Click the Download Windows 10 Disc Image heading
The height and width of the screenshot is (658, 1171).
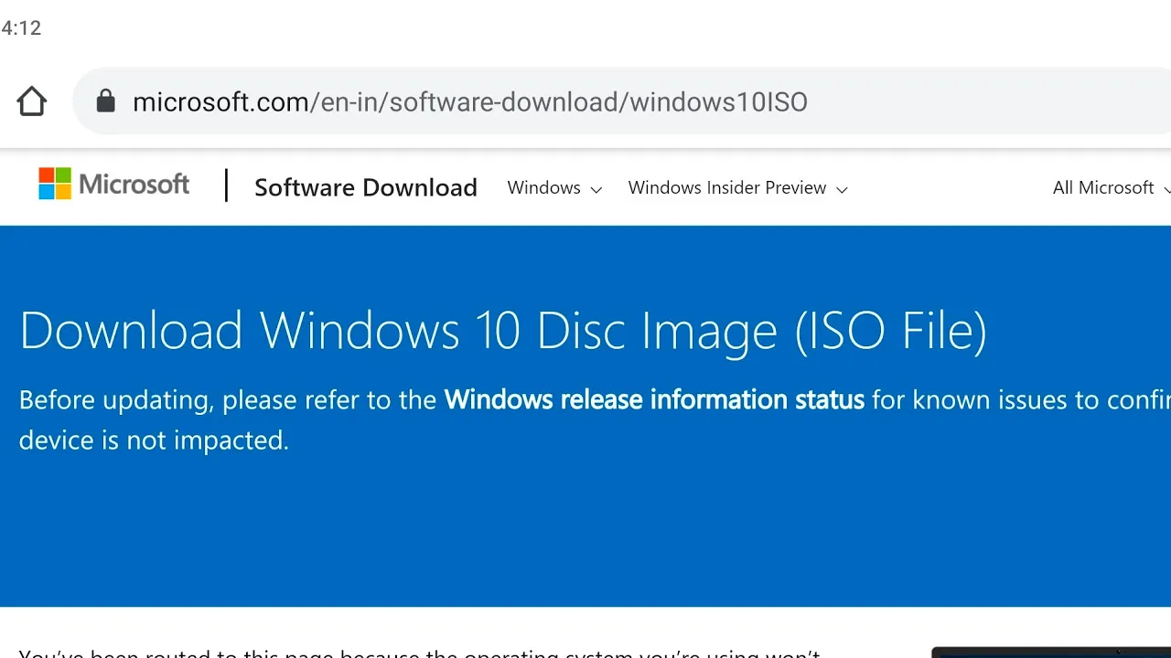click(x=503, y=330)
